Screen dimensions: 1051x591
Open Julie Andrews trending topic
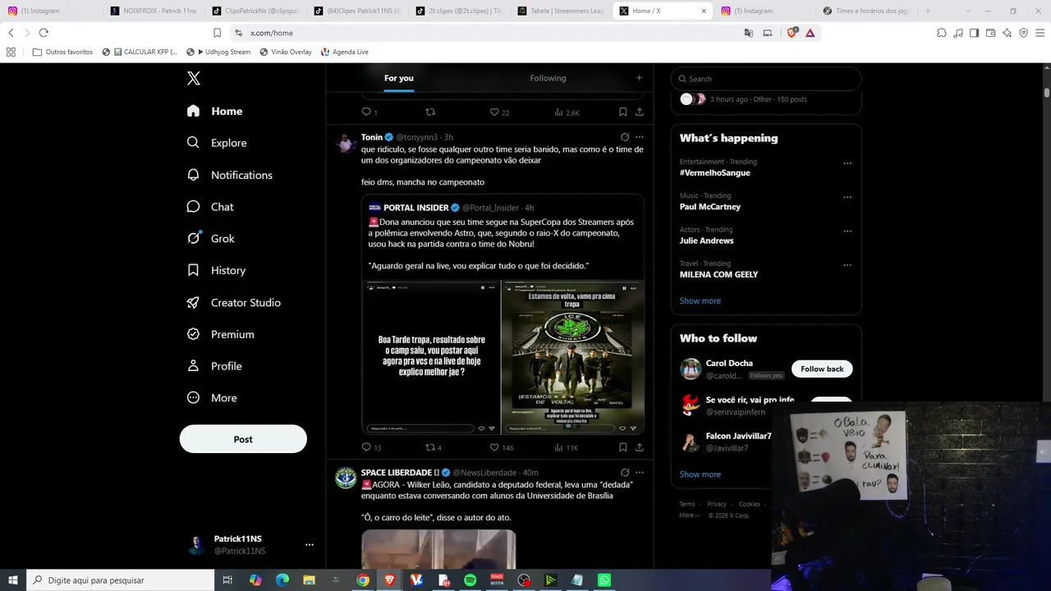coord(706,241)
